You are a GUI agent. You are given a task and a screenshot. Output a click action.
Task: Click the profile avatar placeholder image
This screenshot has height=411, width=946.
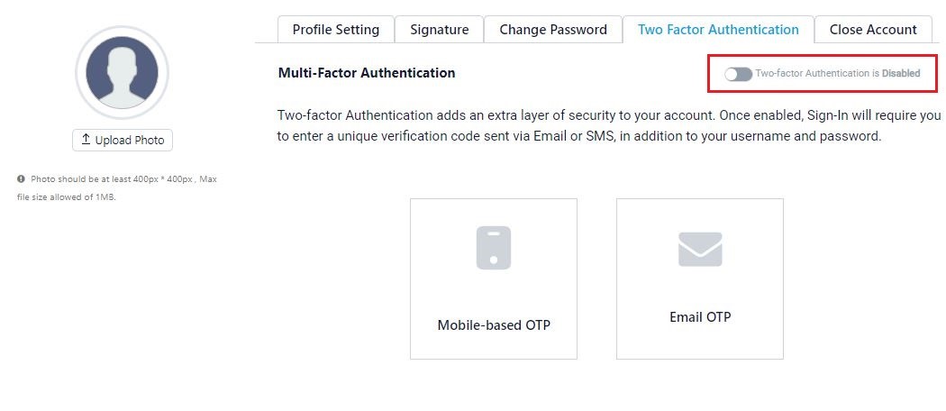click(122, 72)
